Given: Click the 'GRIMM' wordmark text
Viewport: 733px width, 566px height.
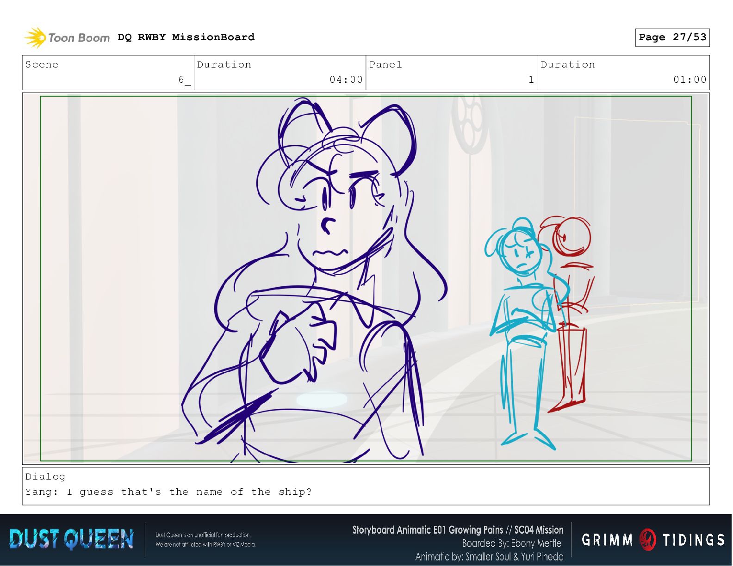Looking at the screenshot, I should (608, 540).
